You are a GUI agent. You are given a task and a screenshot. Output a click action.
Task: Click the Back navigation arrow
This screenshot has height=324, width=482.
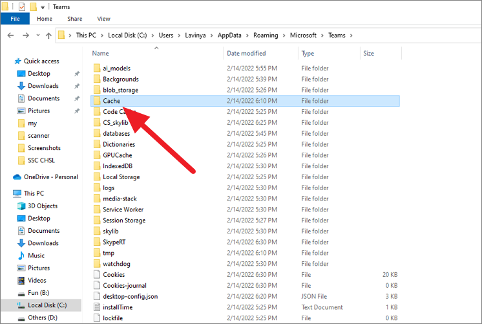coord(11,36)
